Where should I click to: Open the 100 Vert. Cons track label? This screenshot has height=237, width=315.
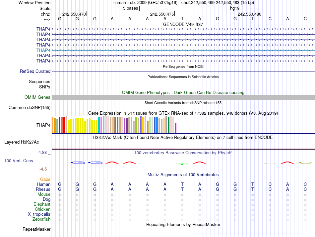tap(19, 161)
